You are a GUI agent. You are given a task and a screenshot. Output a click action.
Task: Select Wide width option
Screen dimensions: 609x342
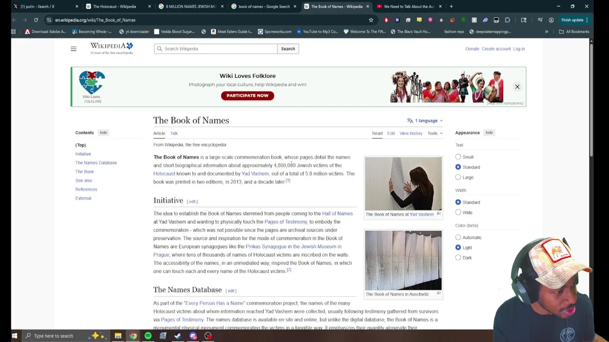click(x=458, y=212)
